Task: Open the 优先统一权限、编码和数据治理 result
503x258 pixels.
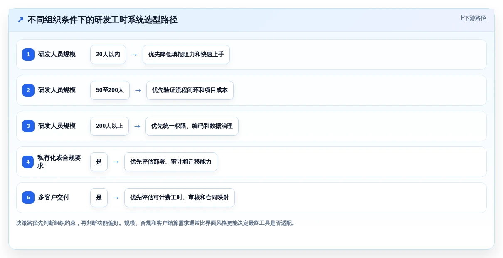Action: (192, 126)
